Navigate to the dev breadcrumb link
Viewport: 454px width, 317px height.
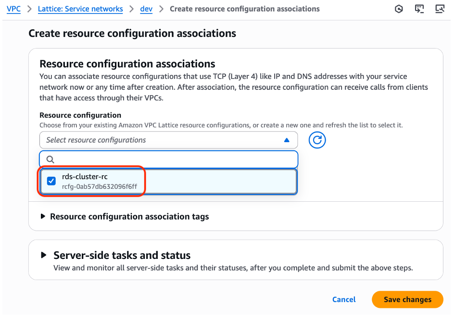[146, 9]
